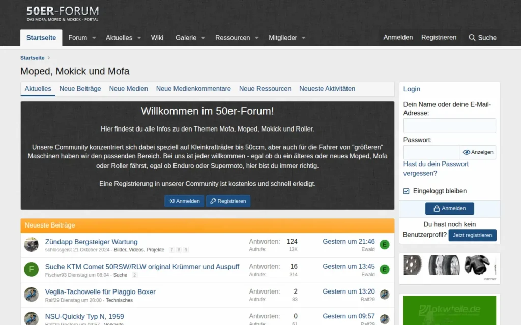Image resolution: width=521 pixels, height=325 pixels.
Task: Switch to the Neue Beiträge tab
Action: click(x=80, y=89)
